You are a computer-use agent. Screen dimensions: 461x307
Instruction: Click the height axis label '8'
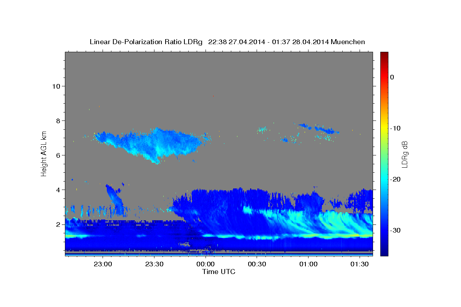(58, 120)
